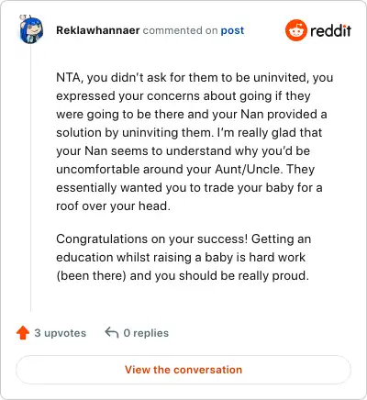The height and width of the screenshot is (400, 367).
Task: Click the reply arrow icon
Action: click(112, 333)
